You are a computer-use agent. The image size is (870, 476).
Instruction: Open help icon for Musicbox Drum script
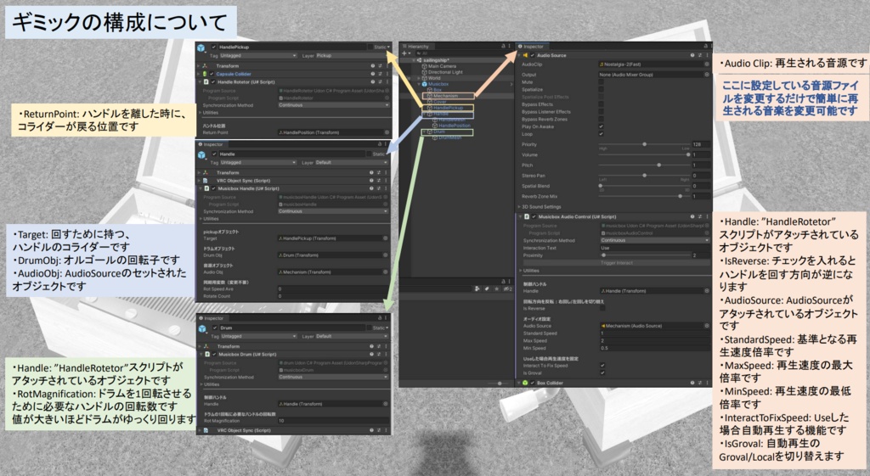point(372,354)
